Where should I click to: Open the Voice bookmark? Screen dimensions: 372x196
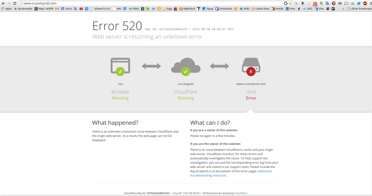(66, 9)
